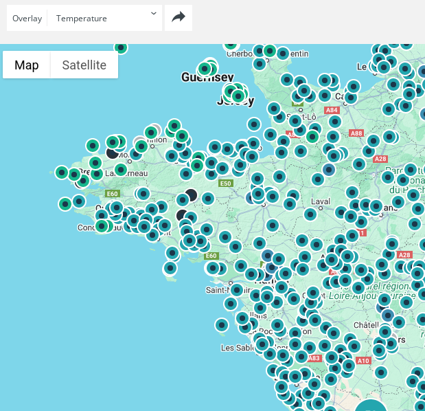425x411 pixels.
Task: Select the teal marker left of the 'entin' label
Action: 283,54
